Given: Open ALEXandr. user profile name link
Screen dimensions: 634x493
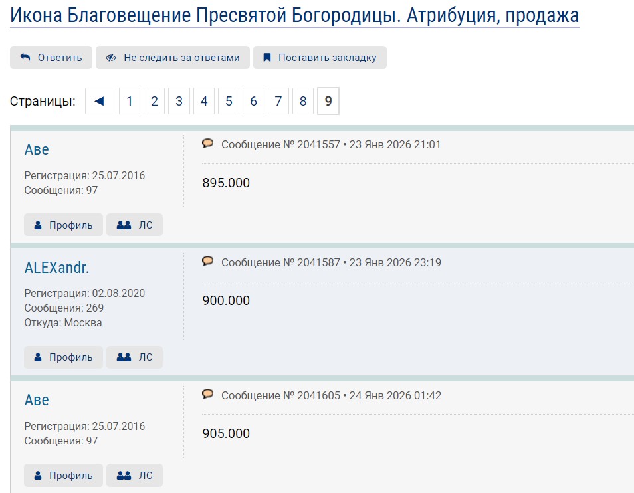Looking at the screenshot, I should (56, 268).
